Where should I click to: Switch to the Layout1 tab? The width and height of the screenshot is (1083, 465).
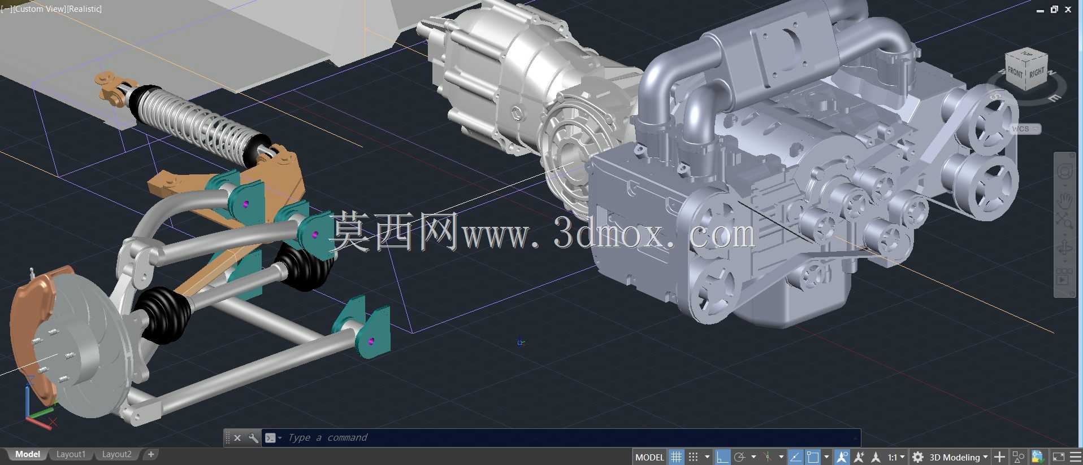[71, 454]
